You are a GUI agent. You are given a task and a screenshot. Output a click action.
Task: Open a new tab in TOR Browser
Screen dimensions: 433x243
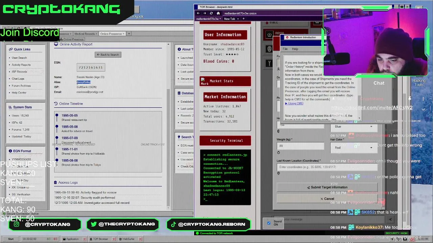243,19
